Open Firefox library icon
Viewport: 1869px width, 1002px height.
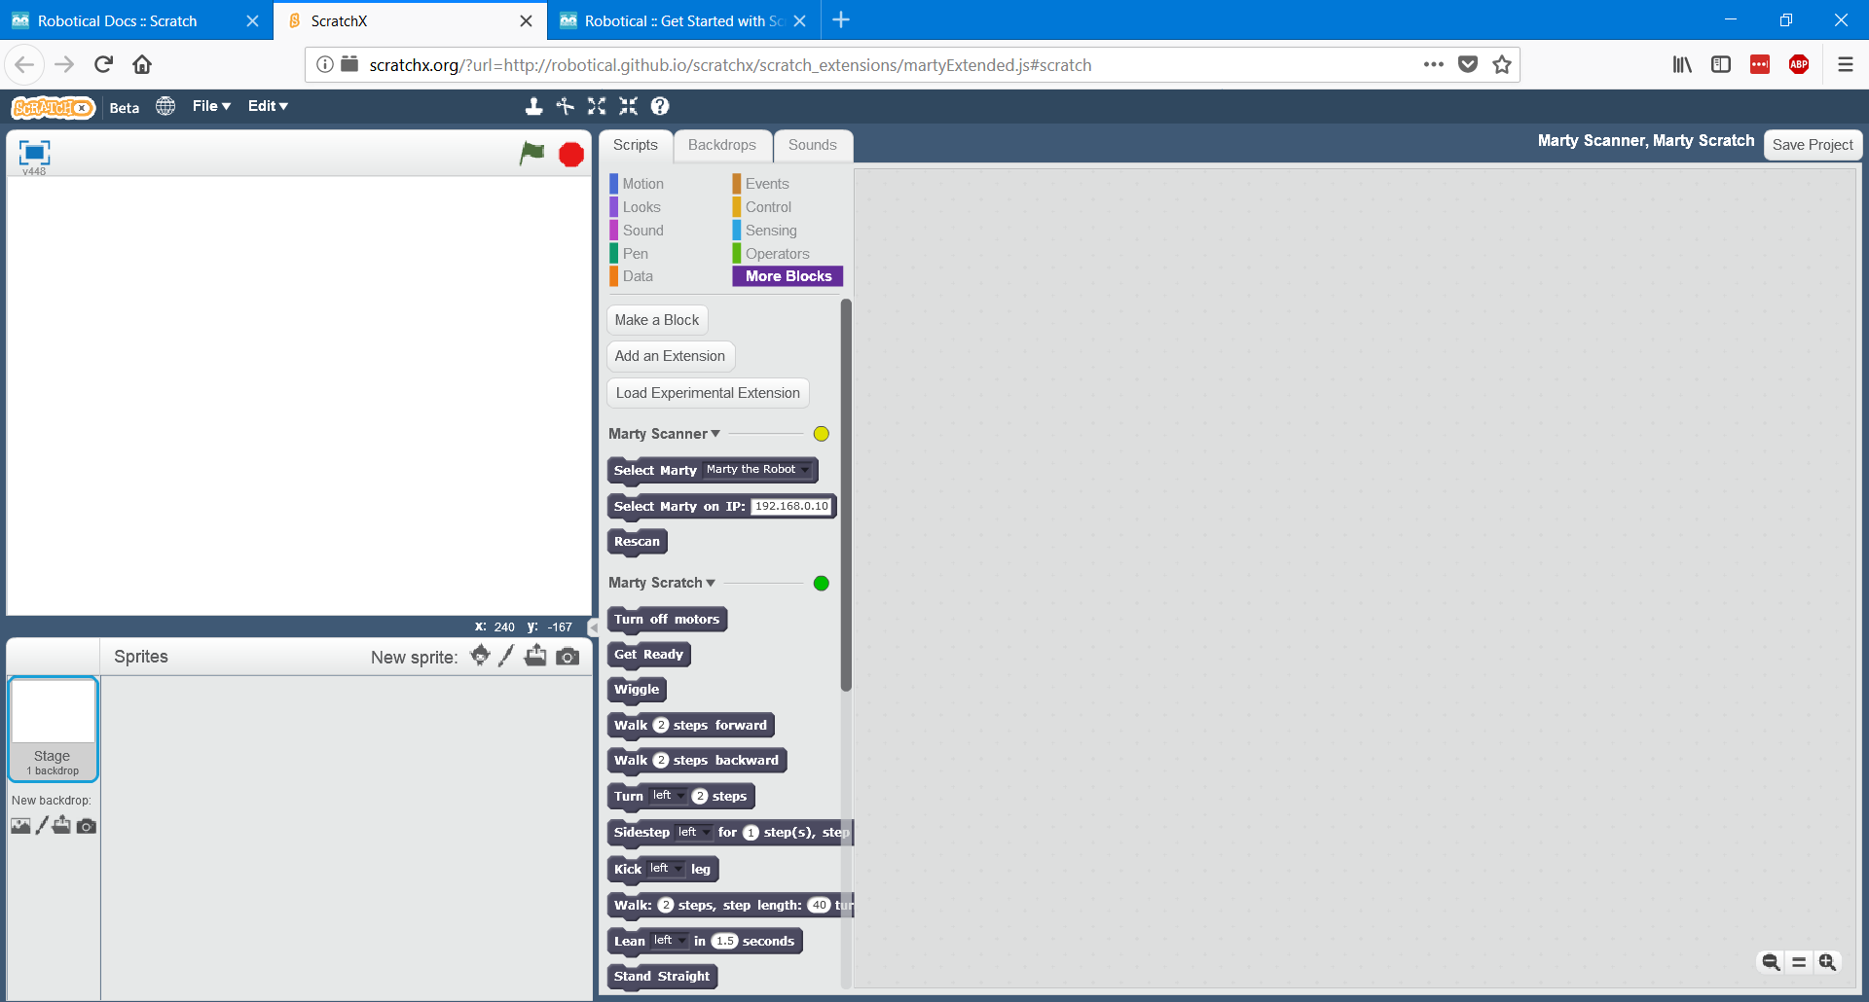click(1682, 64)
